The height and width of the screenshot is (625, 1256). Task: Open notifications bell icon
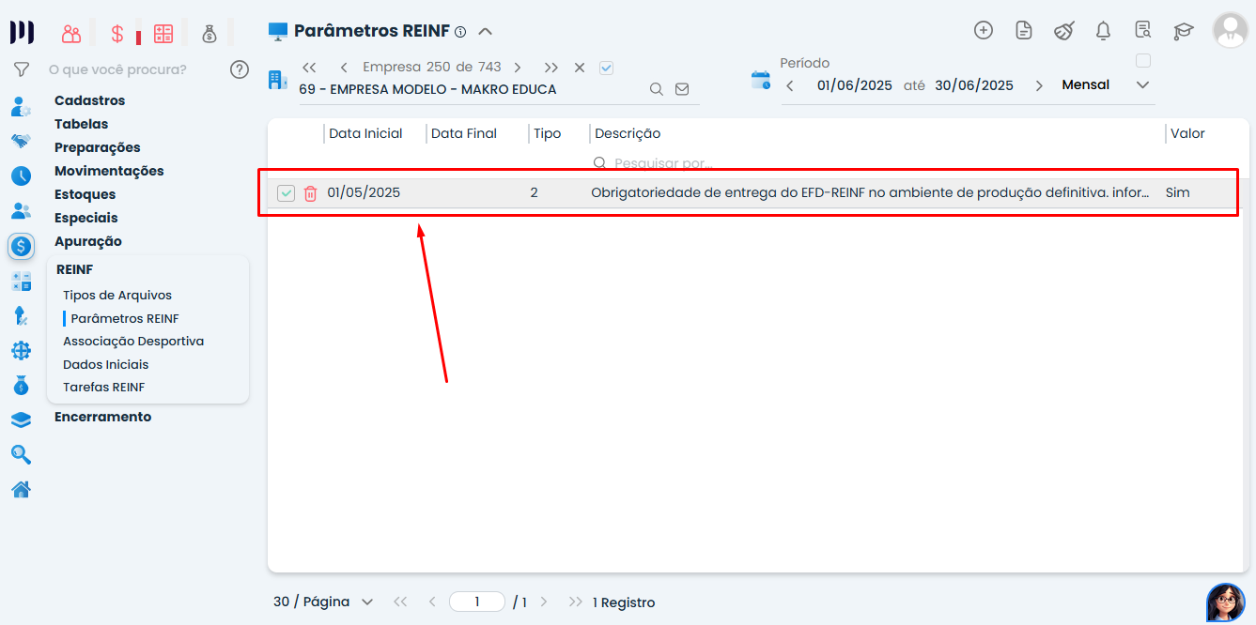coord(1104,30)
